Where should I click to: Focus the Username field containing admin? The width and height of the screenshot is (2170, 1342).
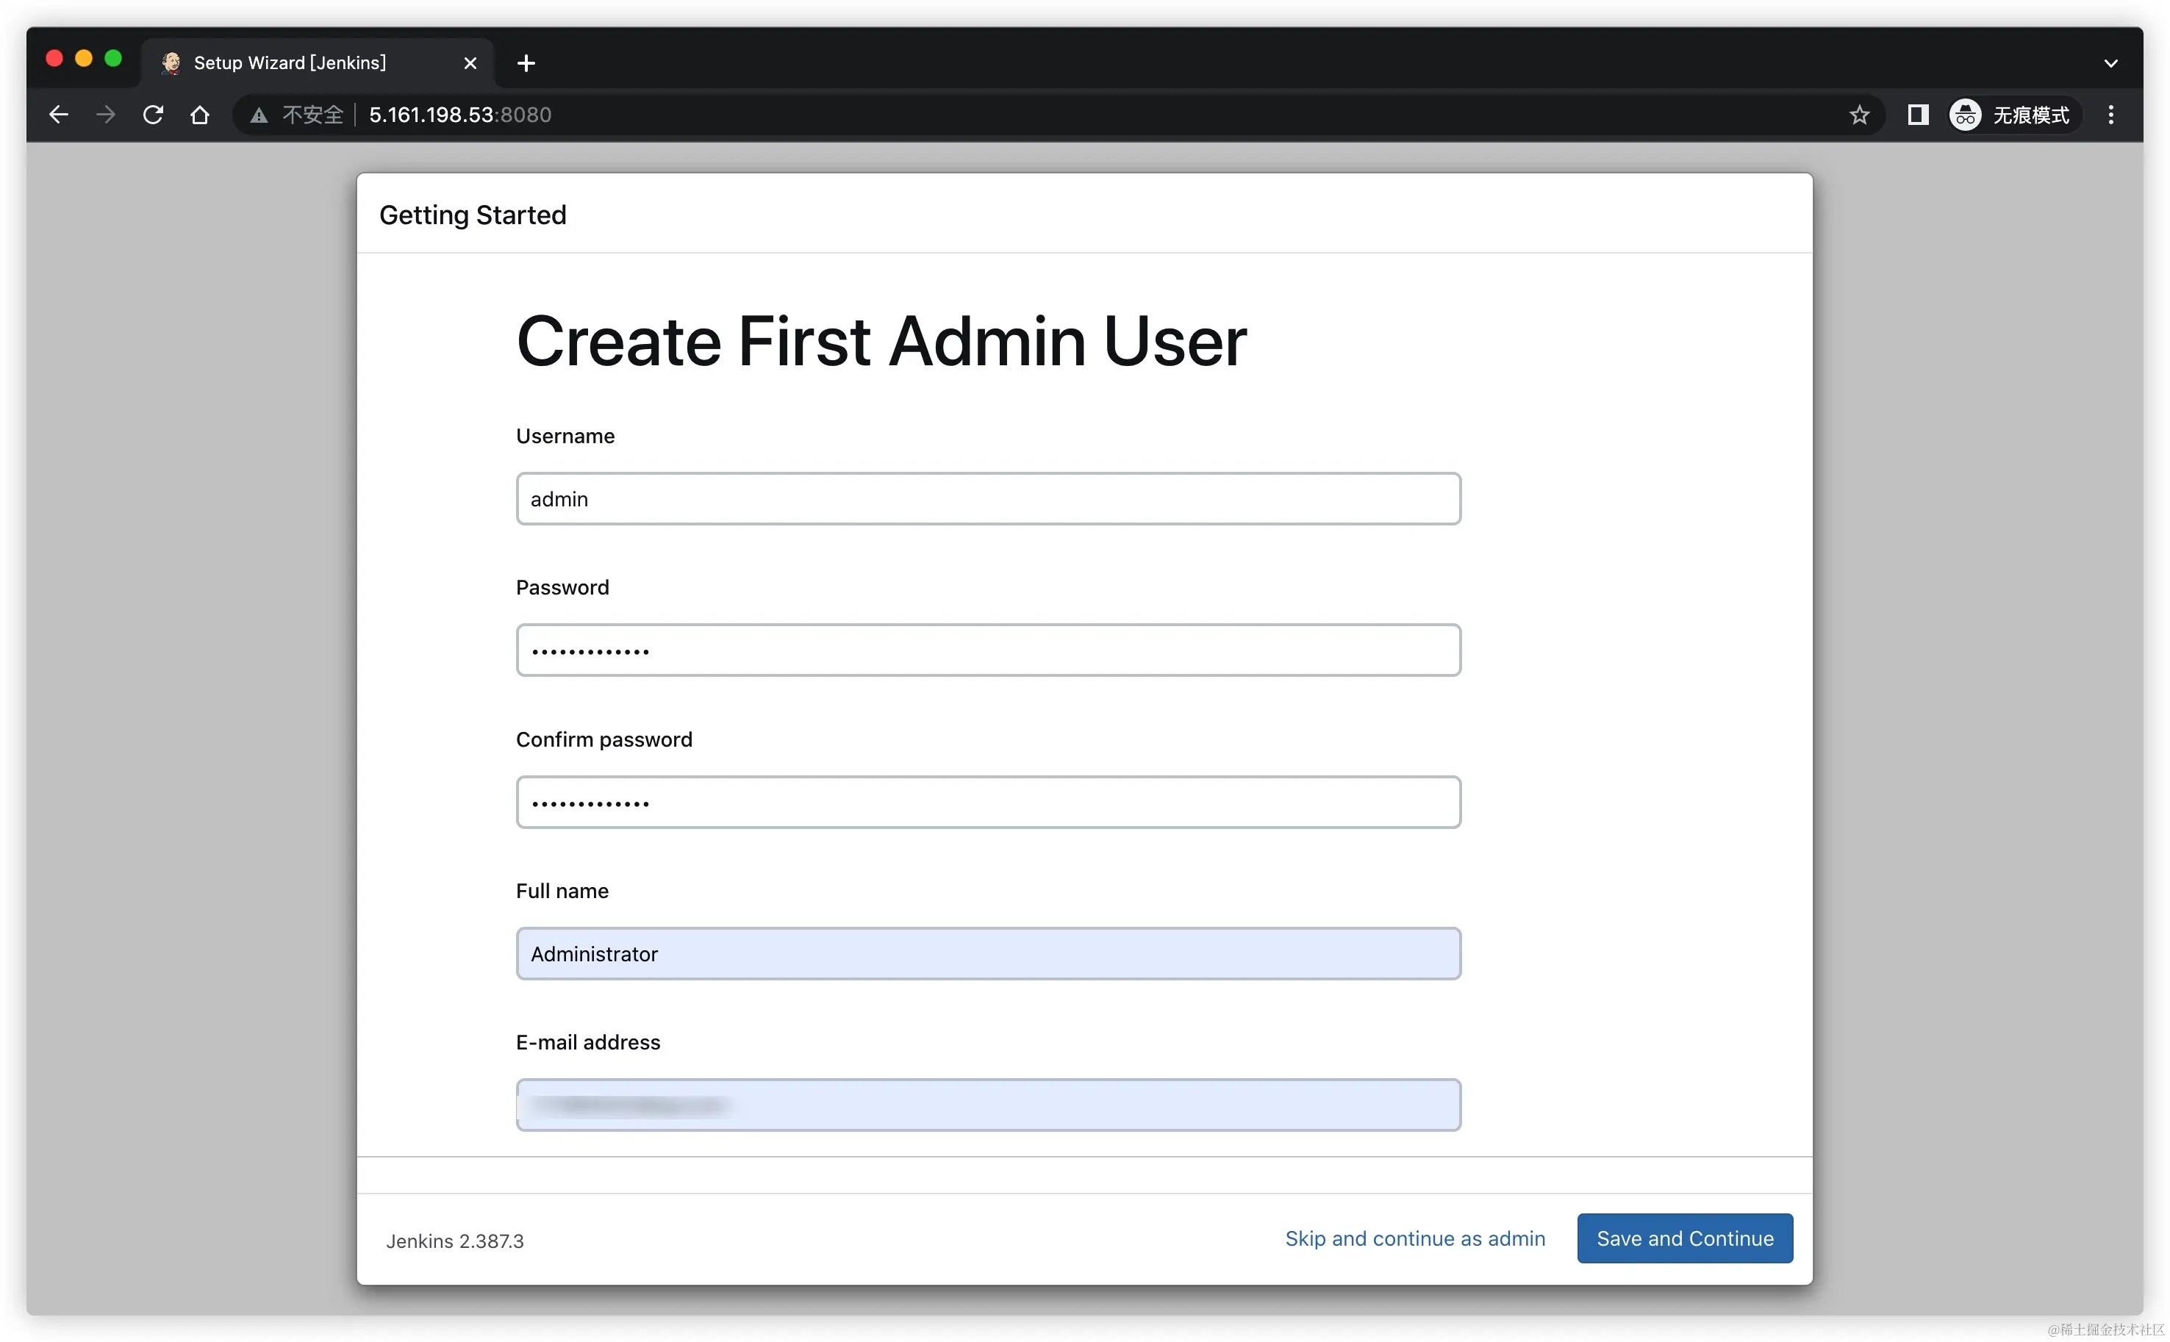point(988,499)
